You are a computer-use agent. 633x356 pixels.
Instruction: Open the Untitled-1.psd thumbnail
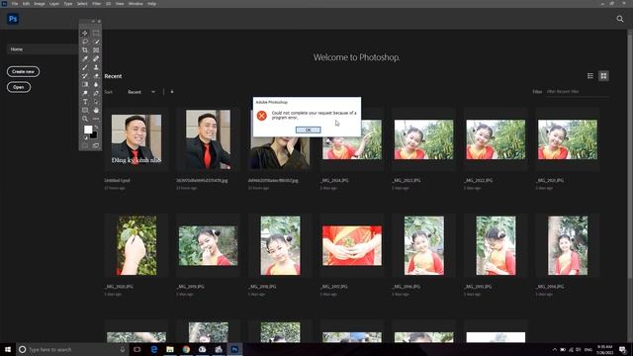[x=136, y=139]
